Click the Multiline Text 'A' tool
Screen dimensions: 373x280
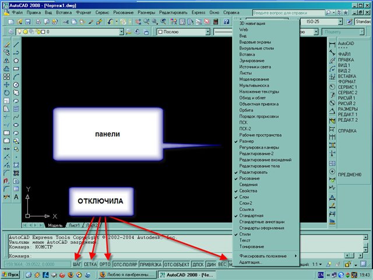click(x=17, y=197)
